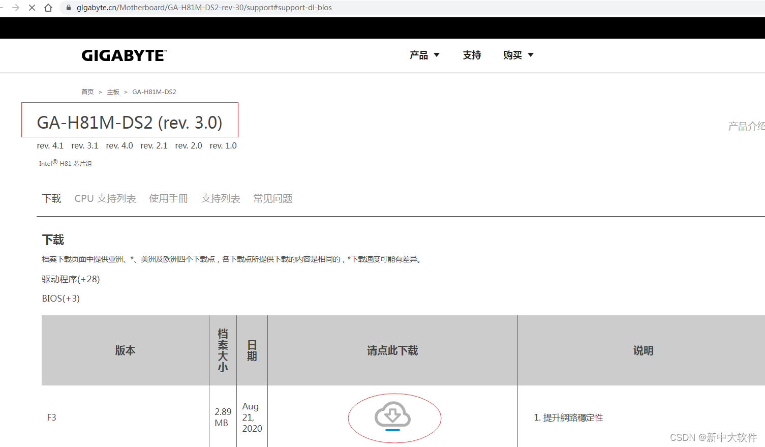Go to 首页 breadcrumb link
The width and height of the screenshot is (765, 447).
tap(87, 92)
